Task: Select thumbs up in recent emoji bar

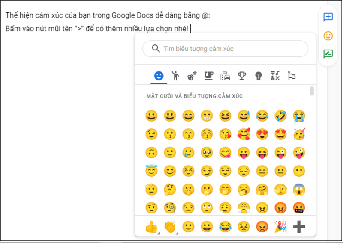Action: 151,227
